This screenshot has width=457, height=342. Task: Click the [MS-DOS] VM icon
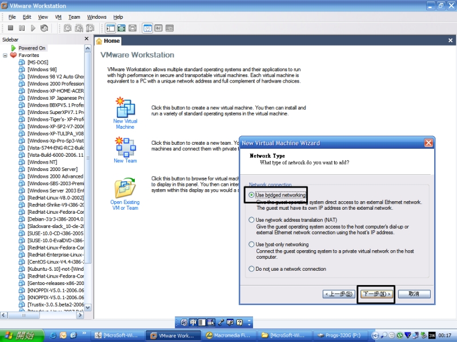click(22, 62)
